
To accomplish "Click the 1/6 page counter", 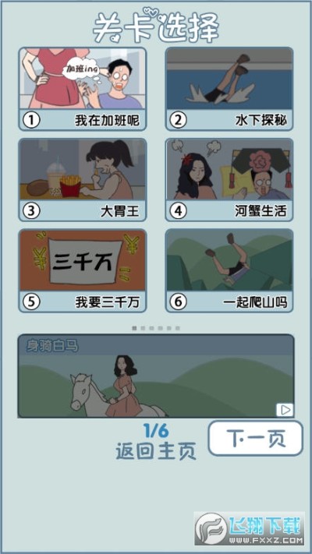I will click(156, 431).
